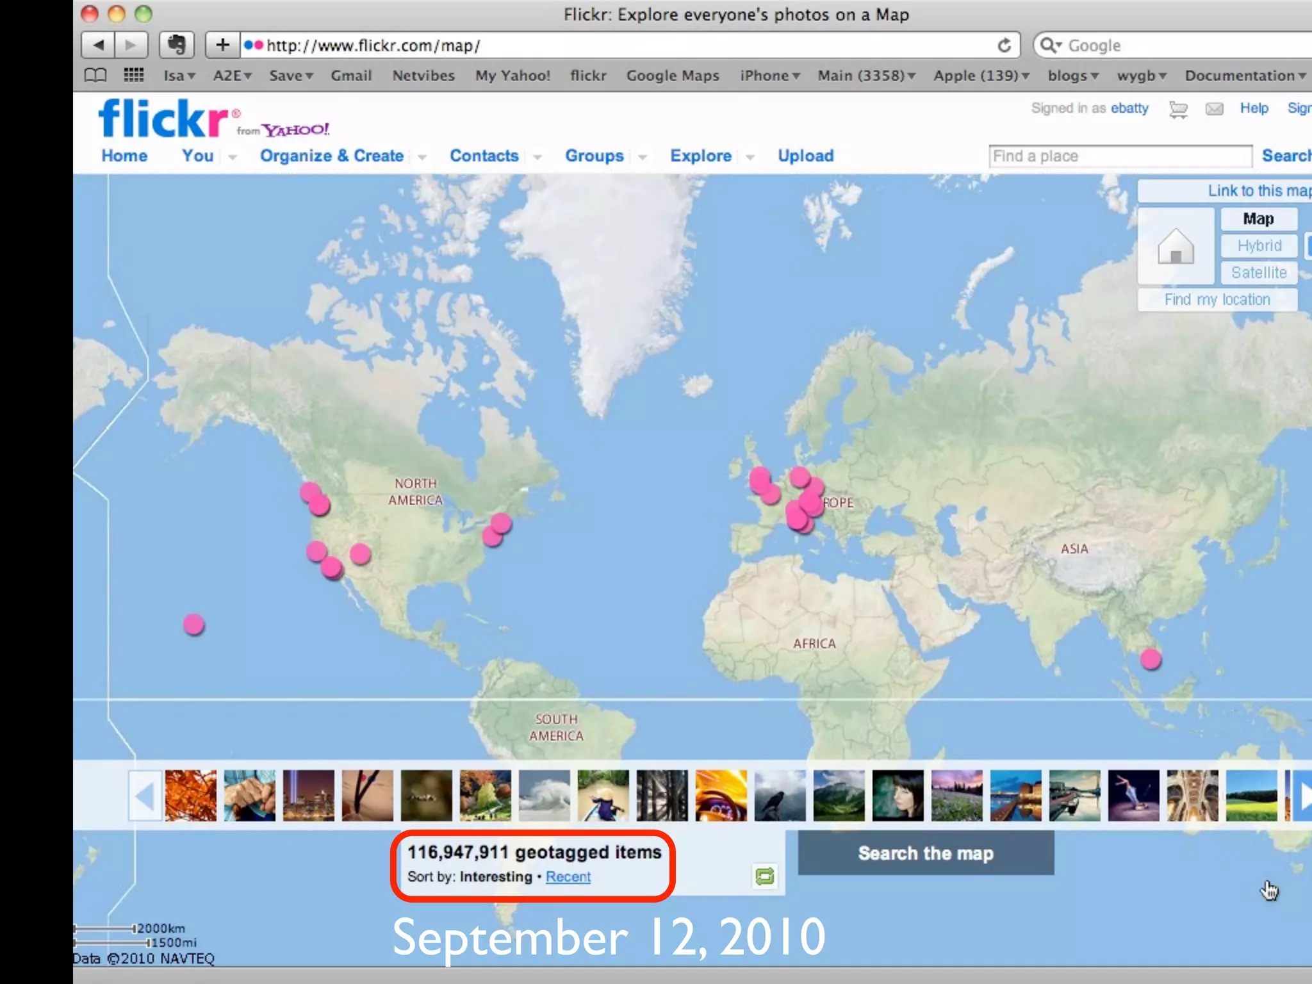Viewport: 1312px width, 984px height.
Task: Click the green refresh results icon
Action: [764, 876]
